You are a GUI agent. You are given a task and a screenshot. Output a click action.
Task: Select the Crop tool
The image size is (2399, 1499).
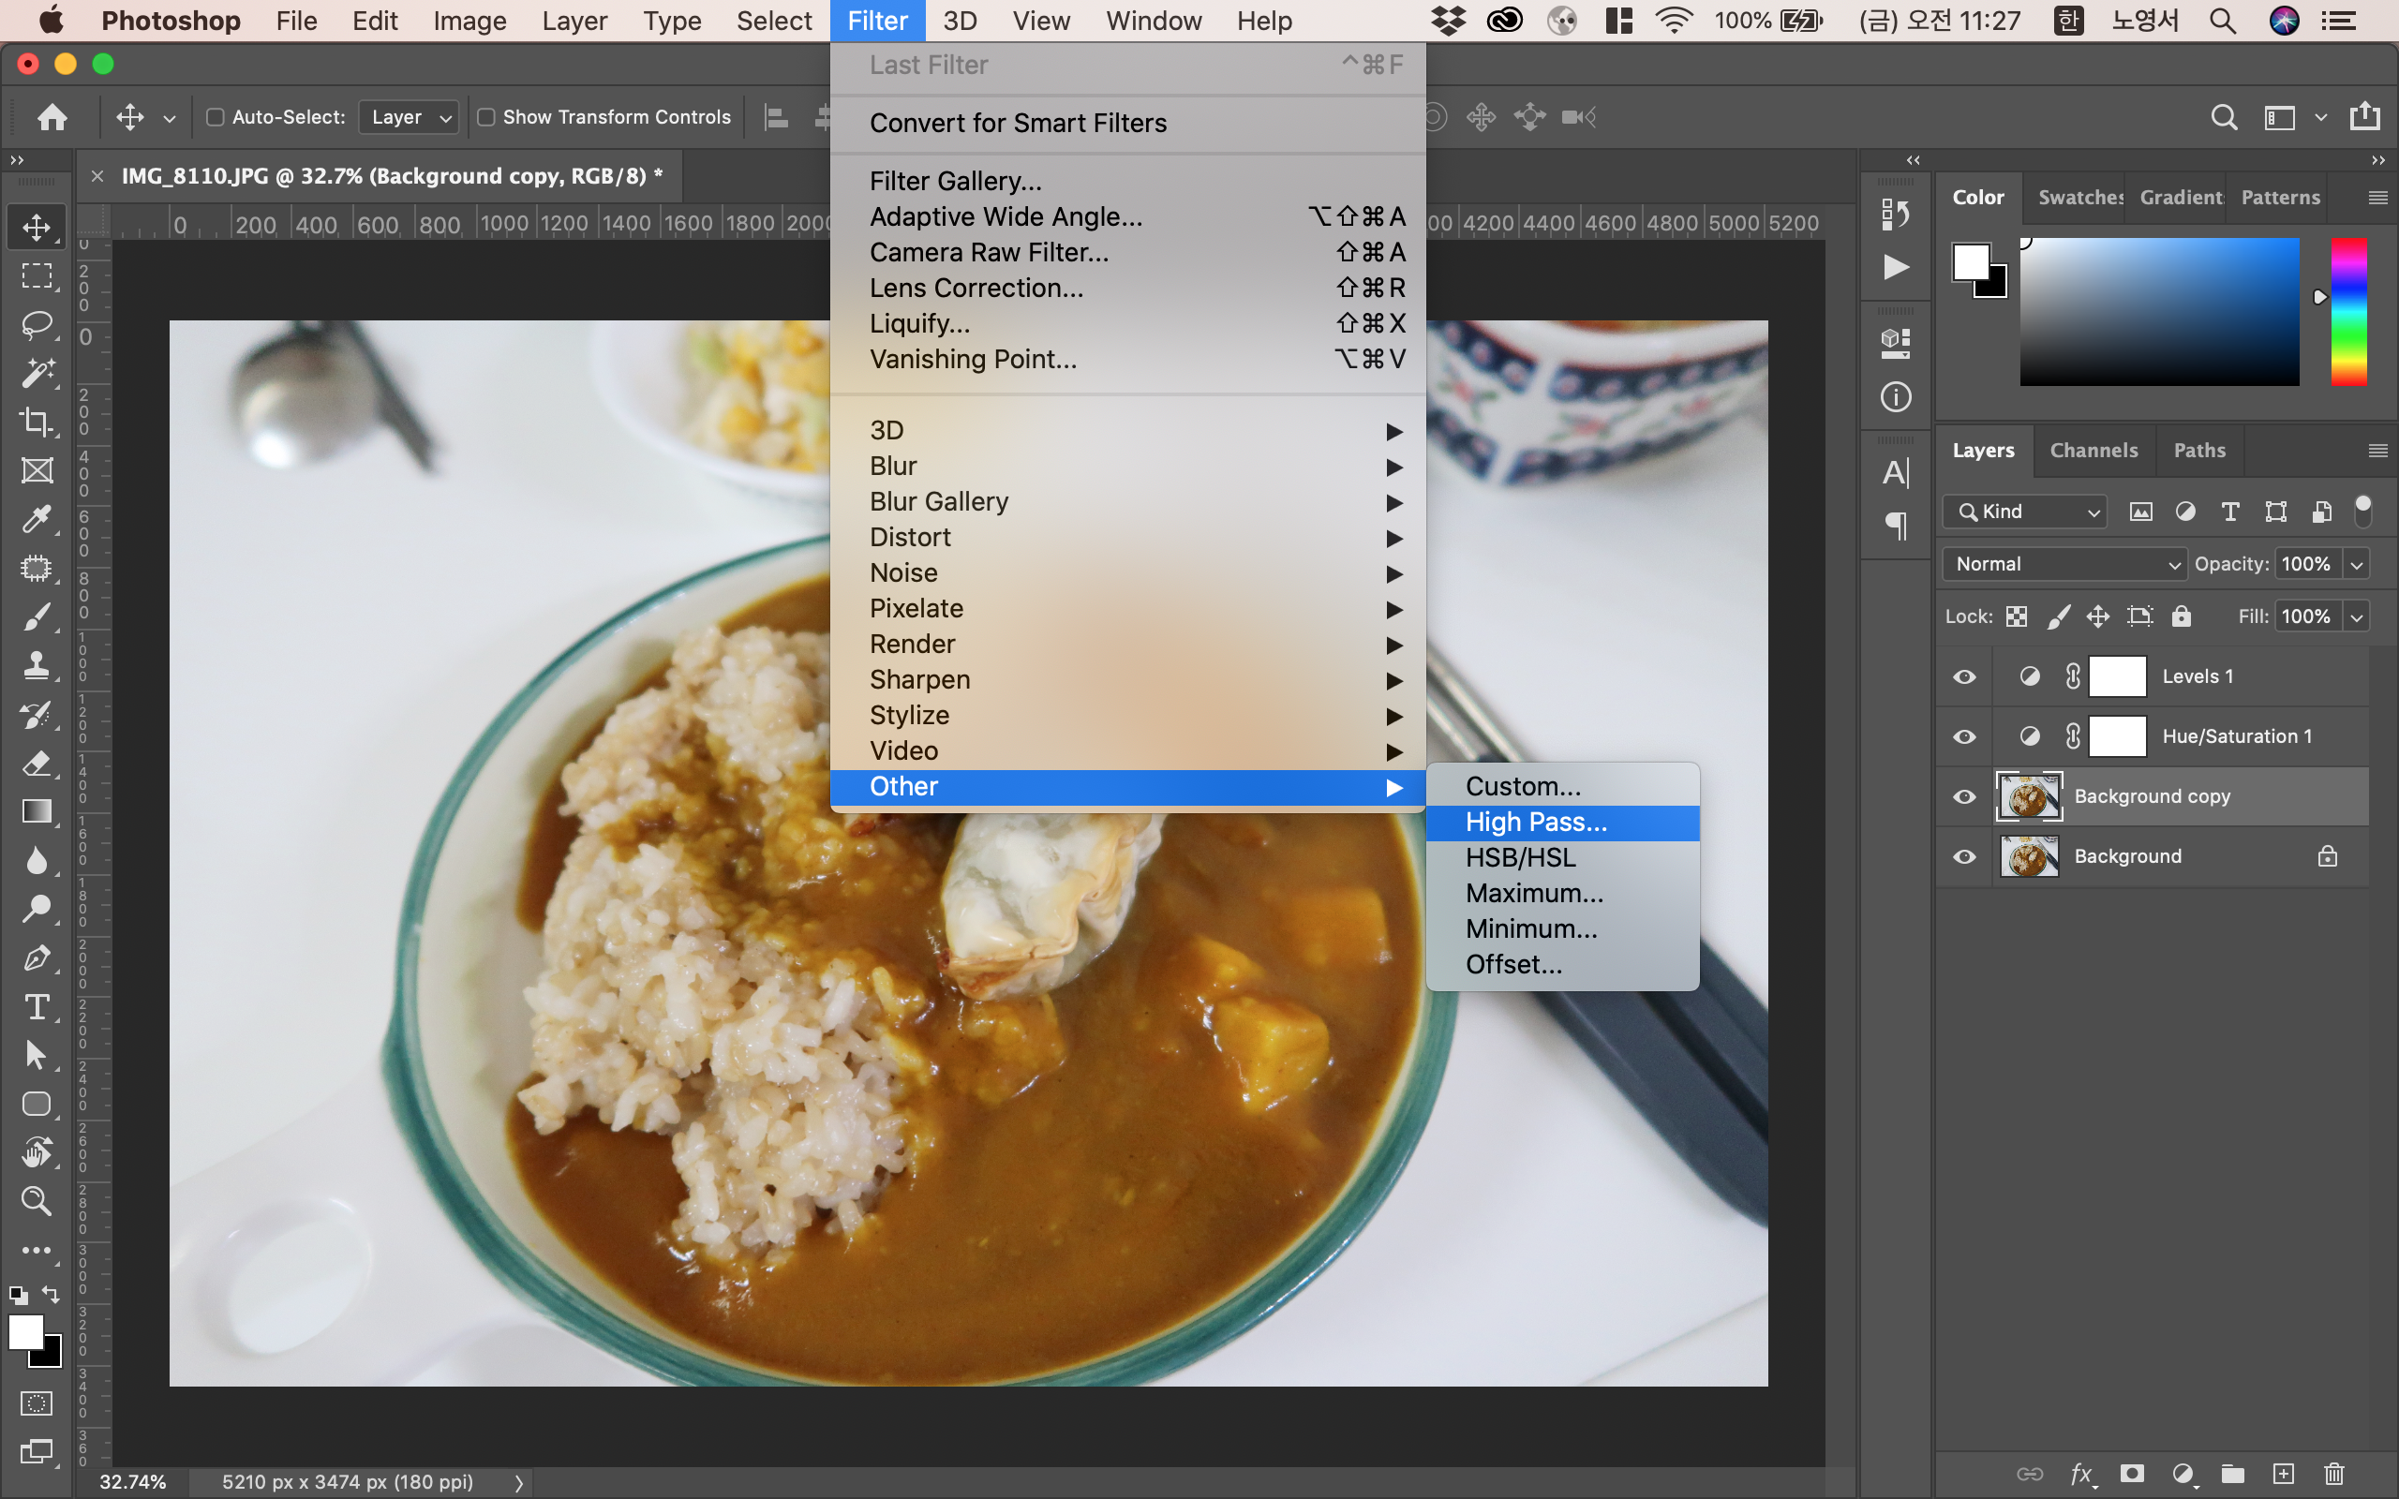(37, 423)
